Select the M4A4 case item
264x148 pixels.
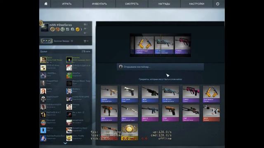coord(211,113)
